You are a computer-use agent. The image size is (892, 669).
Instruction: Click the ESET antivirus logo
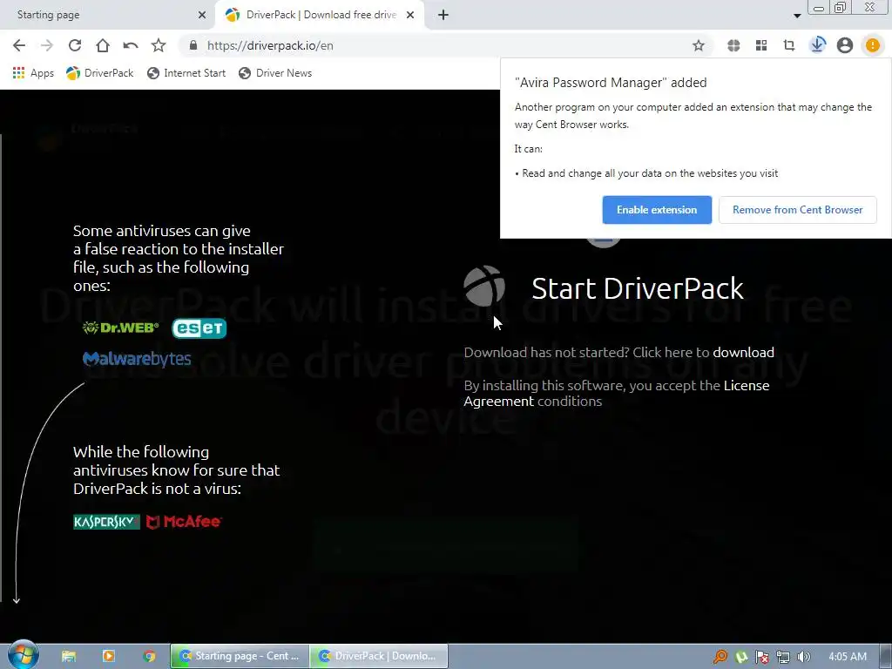pyautogui.click(x=199, y=328)
